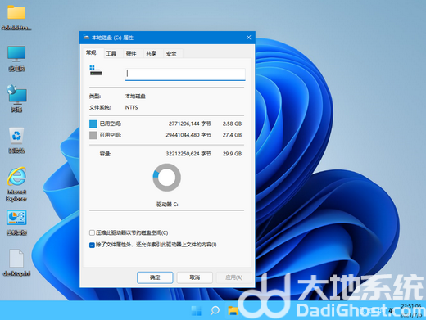
Task: Click the disk usage donut chart
Action: [x=166, y=178]
